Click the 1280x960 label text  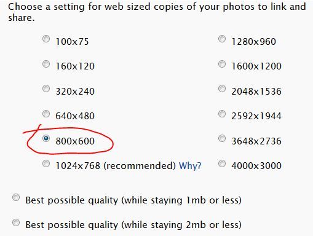click(254, 42)
